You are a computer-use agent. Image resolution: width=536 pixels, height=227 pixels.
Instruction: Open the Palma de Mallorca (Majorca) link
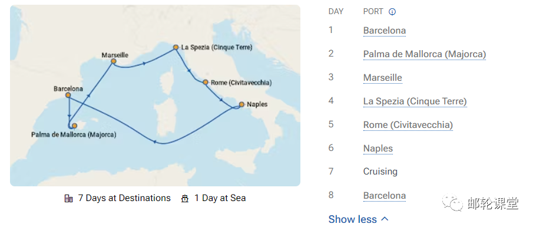click(x=425, y=54)
